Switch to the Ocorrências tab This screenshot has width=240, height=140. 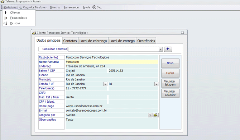[146, 41]
